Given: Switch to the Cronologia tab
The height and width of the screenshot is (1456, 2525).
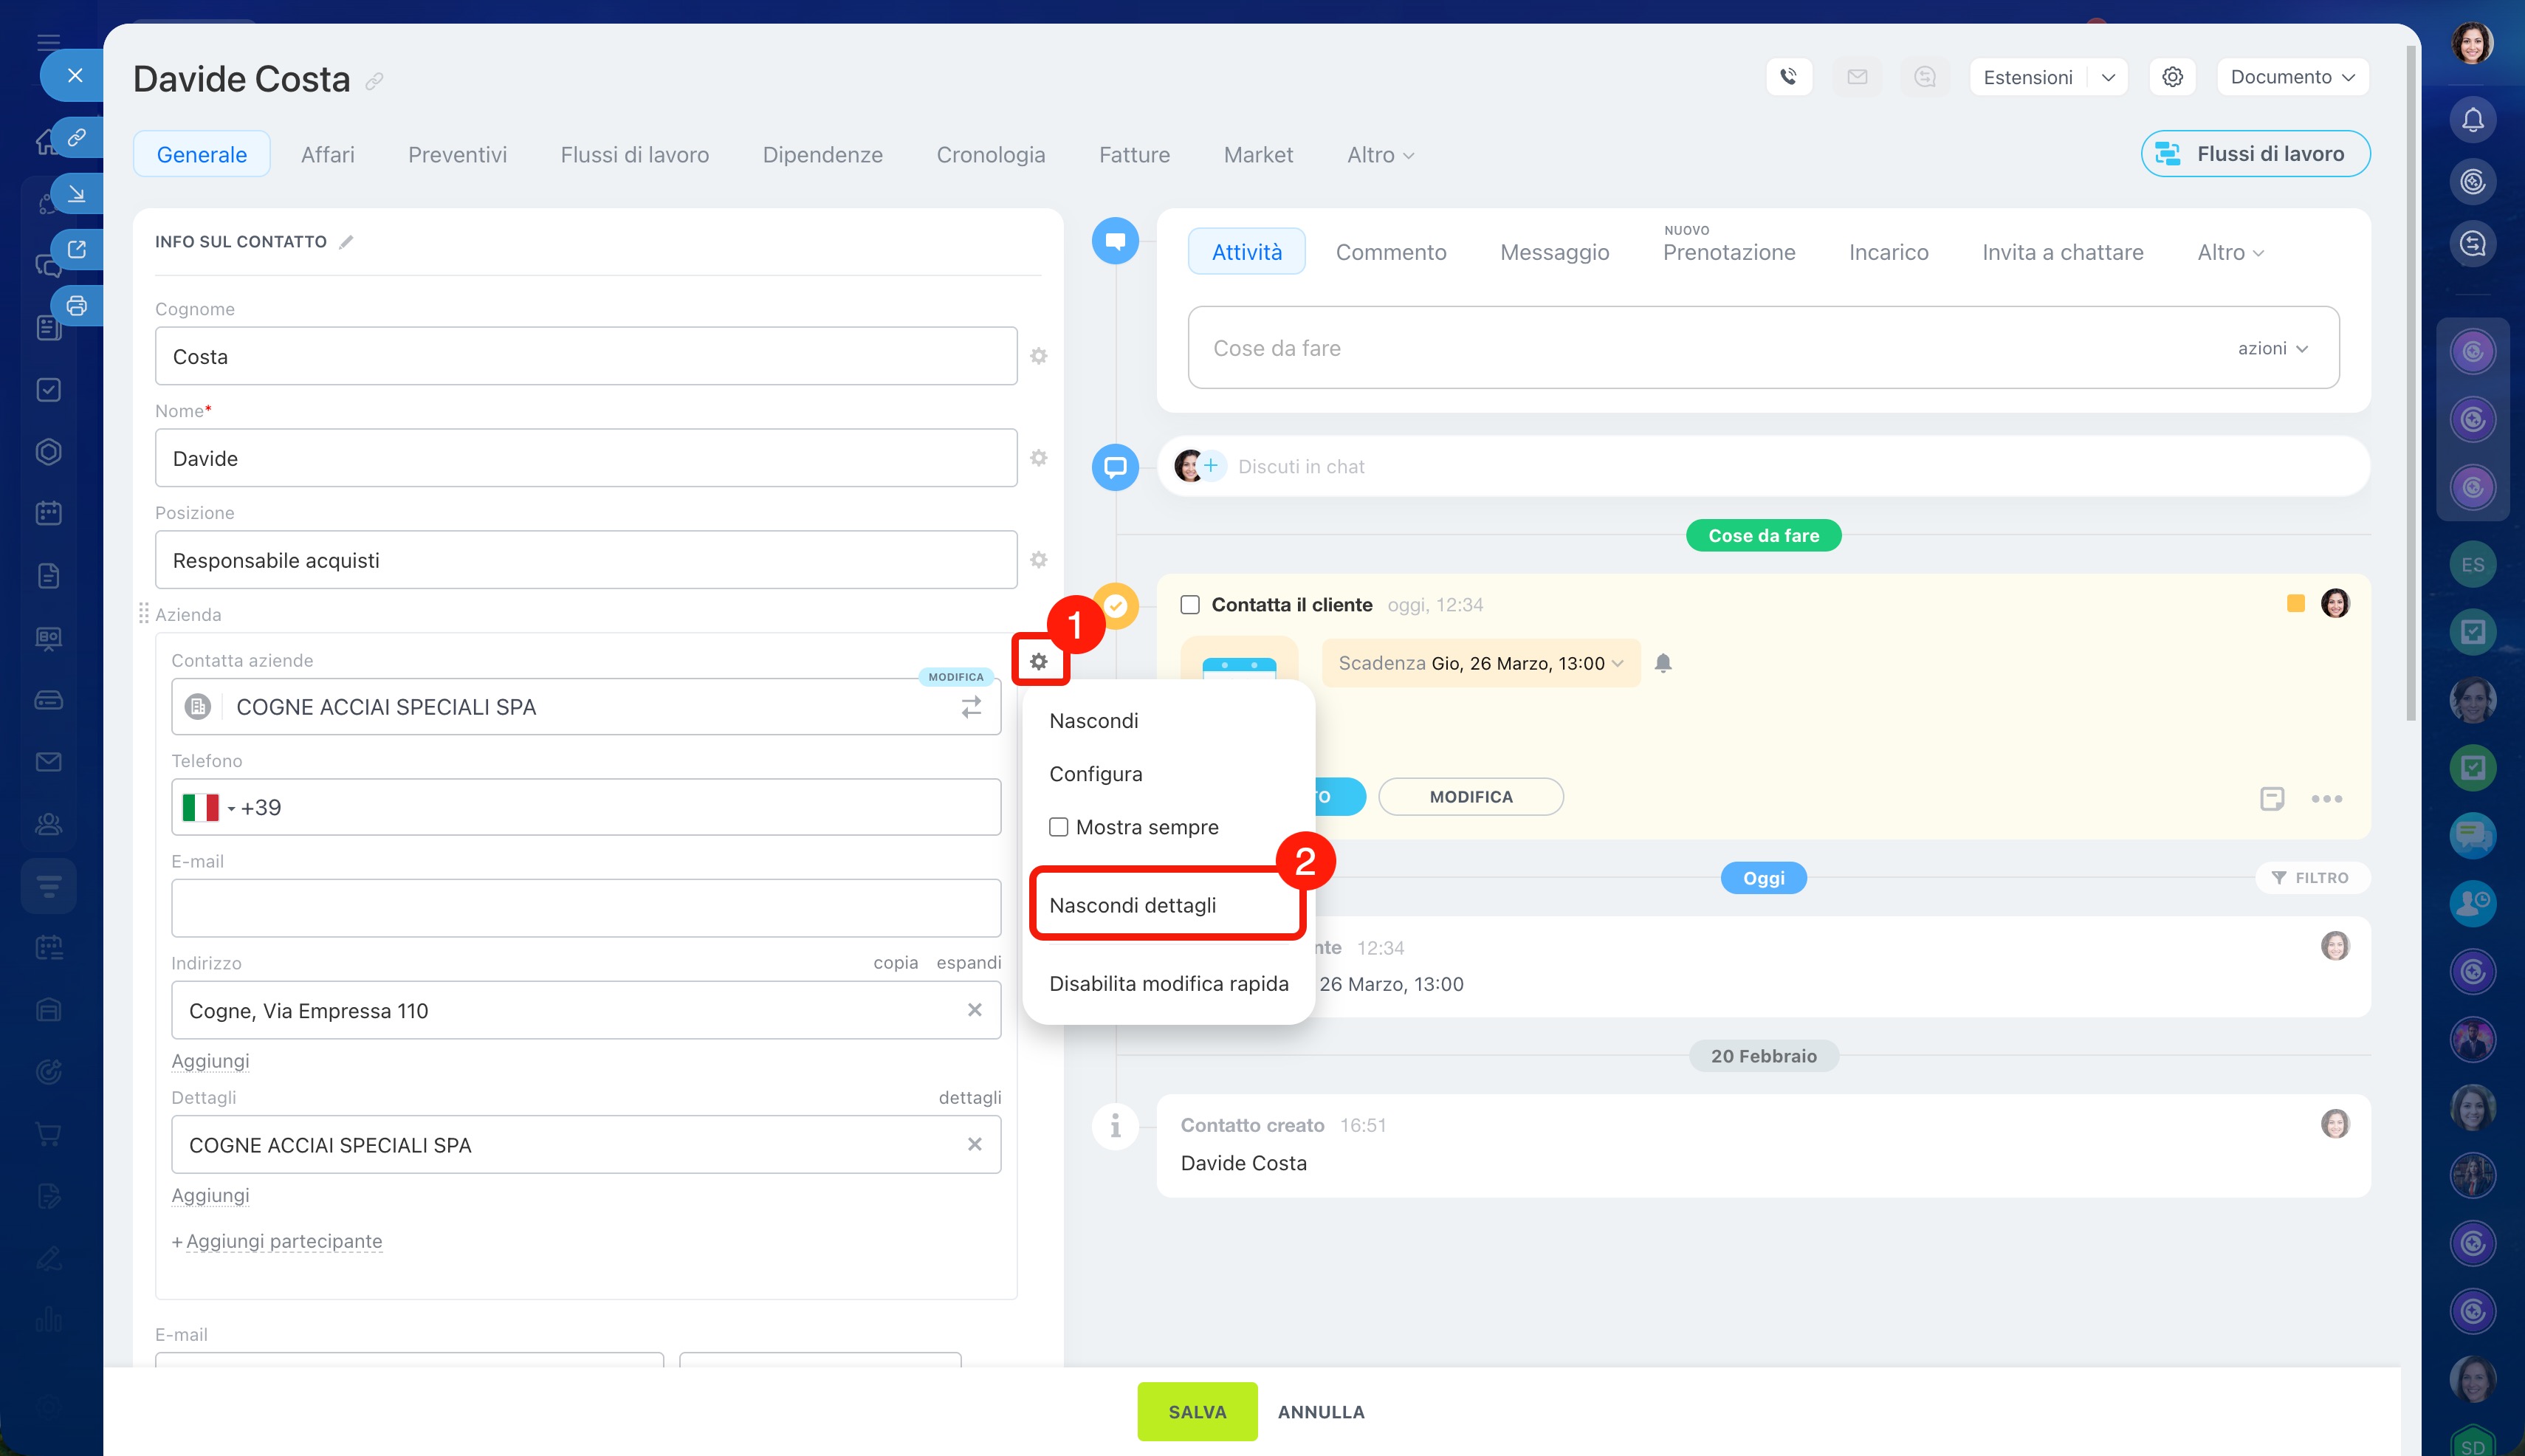Looking at the screenshot, I should pos(990,155).
